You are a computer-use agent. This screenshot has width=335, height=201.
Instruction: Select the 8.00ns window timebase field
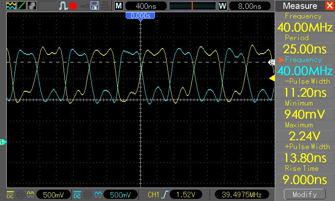click(x=250, y=6)
